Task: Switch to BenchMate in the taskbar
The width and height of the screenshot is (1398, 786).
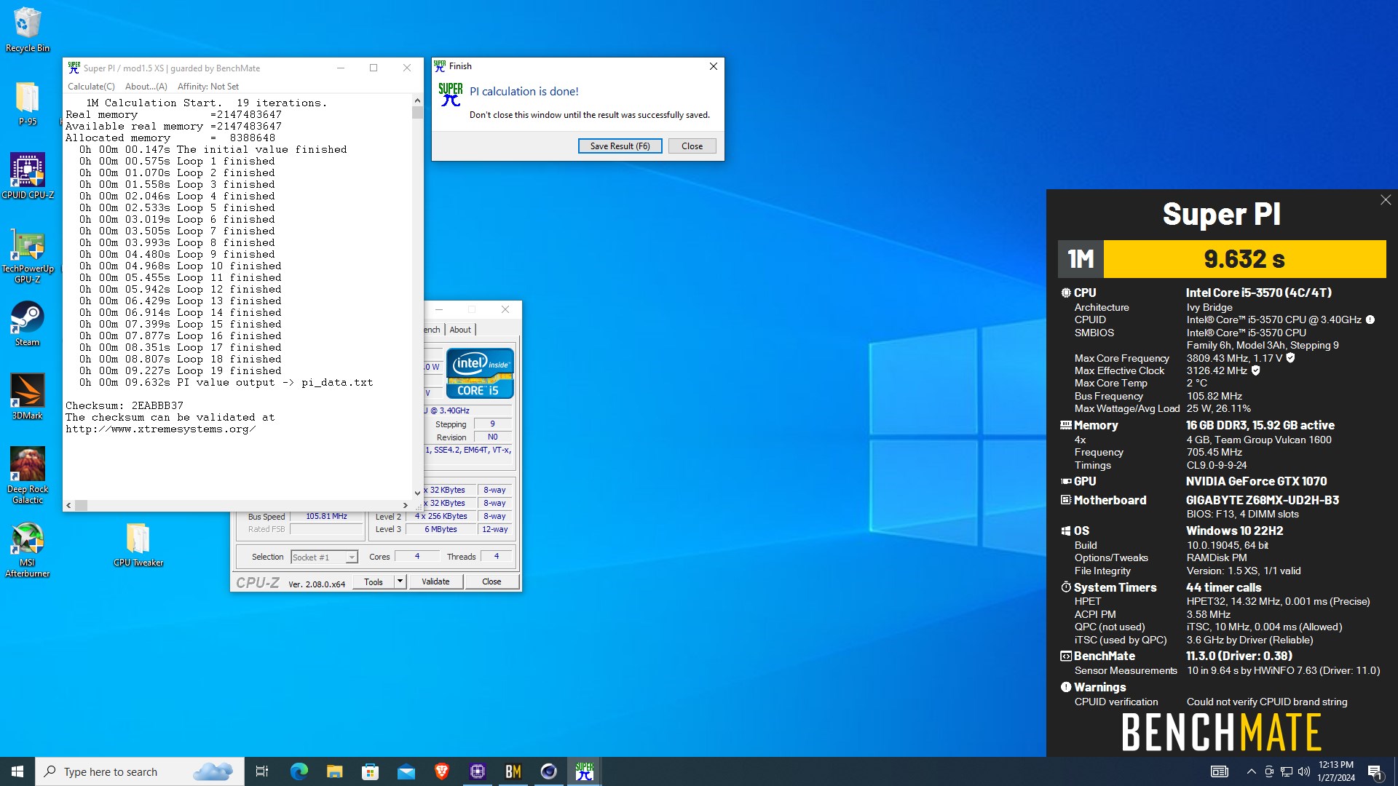Action: 513,771
